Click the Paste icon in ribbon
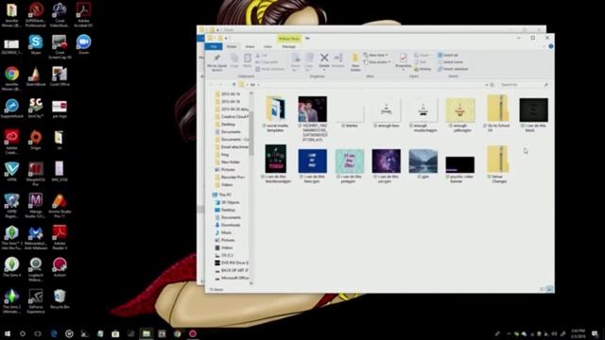The height and width of the screenshot is (340, 605). (248, 59)
